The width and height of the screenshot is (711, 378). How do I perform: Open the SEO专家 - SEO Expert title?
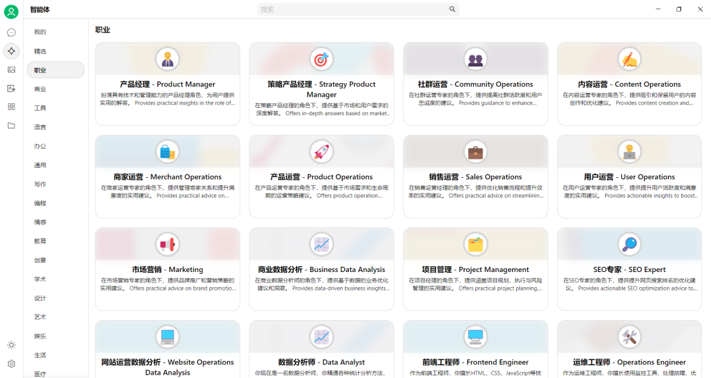pos(629,269)
